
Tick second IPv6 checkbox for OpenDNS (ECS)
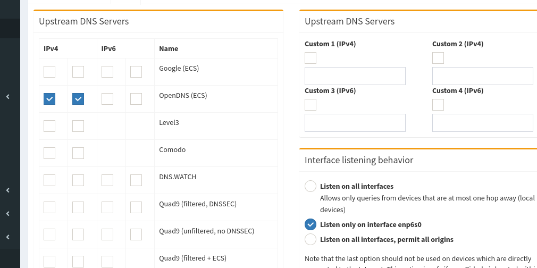tap(136, 99)
